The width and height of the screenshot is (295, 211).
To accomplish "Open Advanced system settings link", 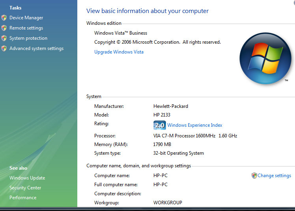I will [x=37, y=48].
